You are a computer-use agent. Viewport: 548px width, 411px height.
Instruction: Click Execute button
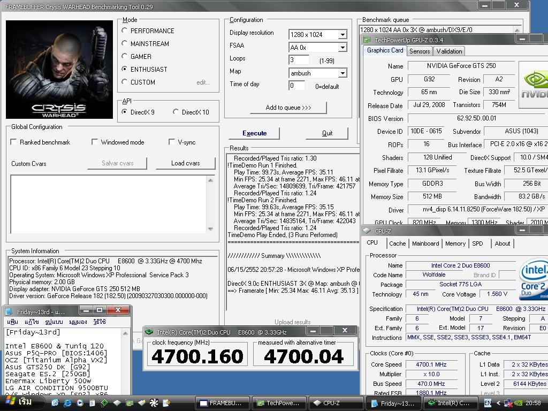tap(254, 133)
